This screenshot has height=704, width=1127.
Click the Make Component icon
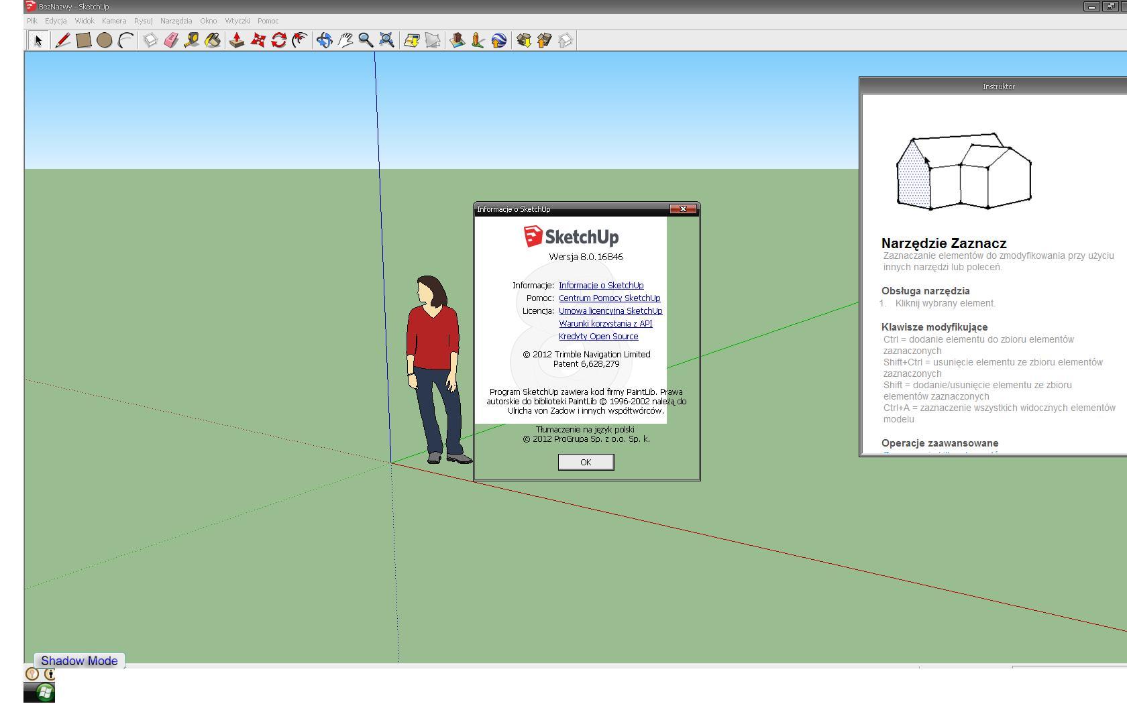click(150, 40)
